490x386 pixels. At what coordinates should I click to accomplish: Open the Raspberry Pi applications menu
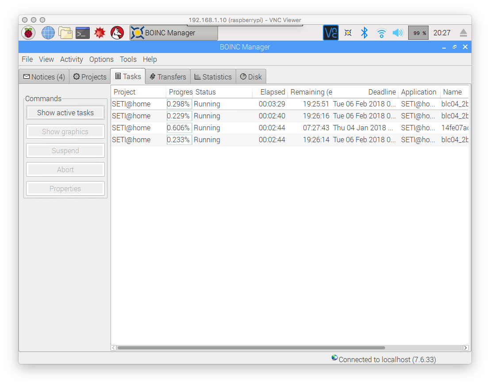28,32
